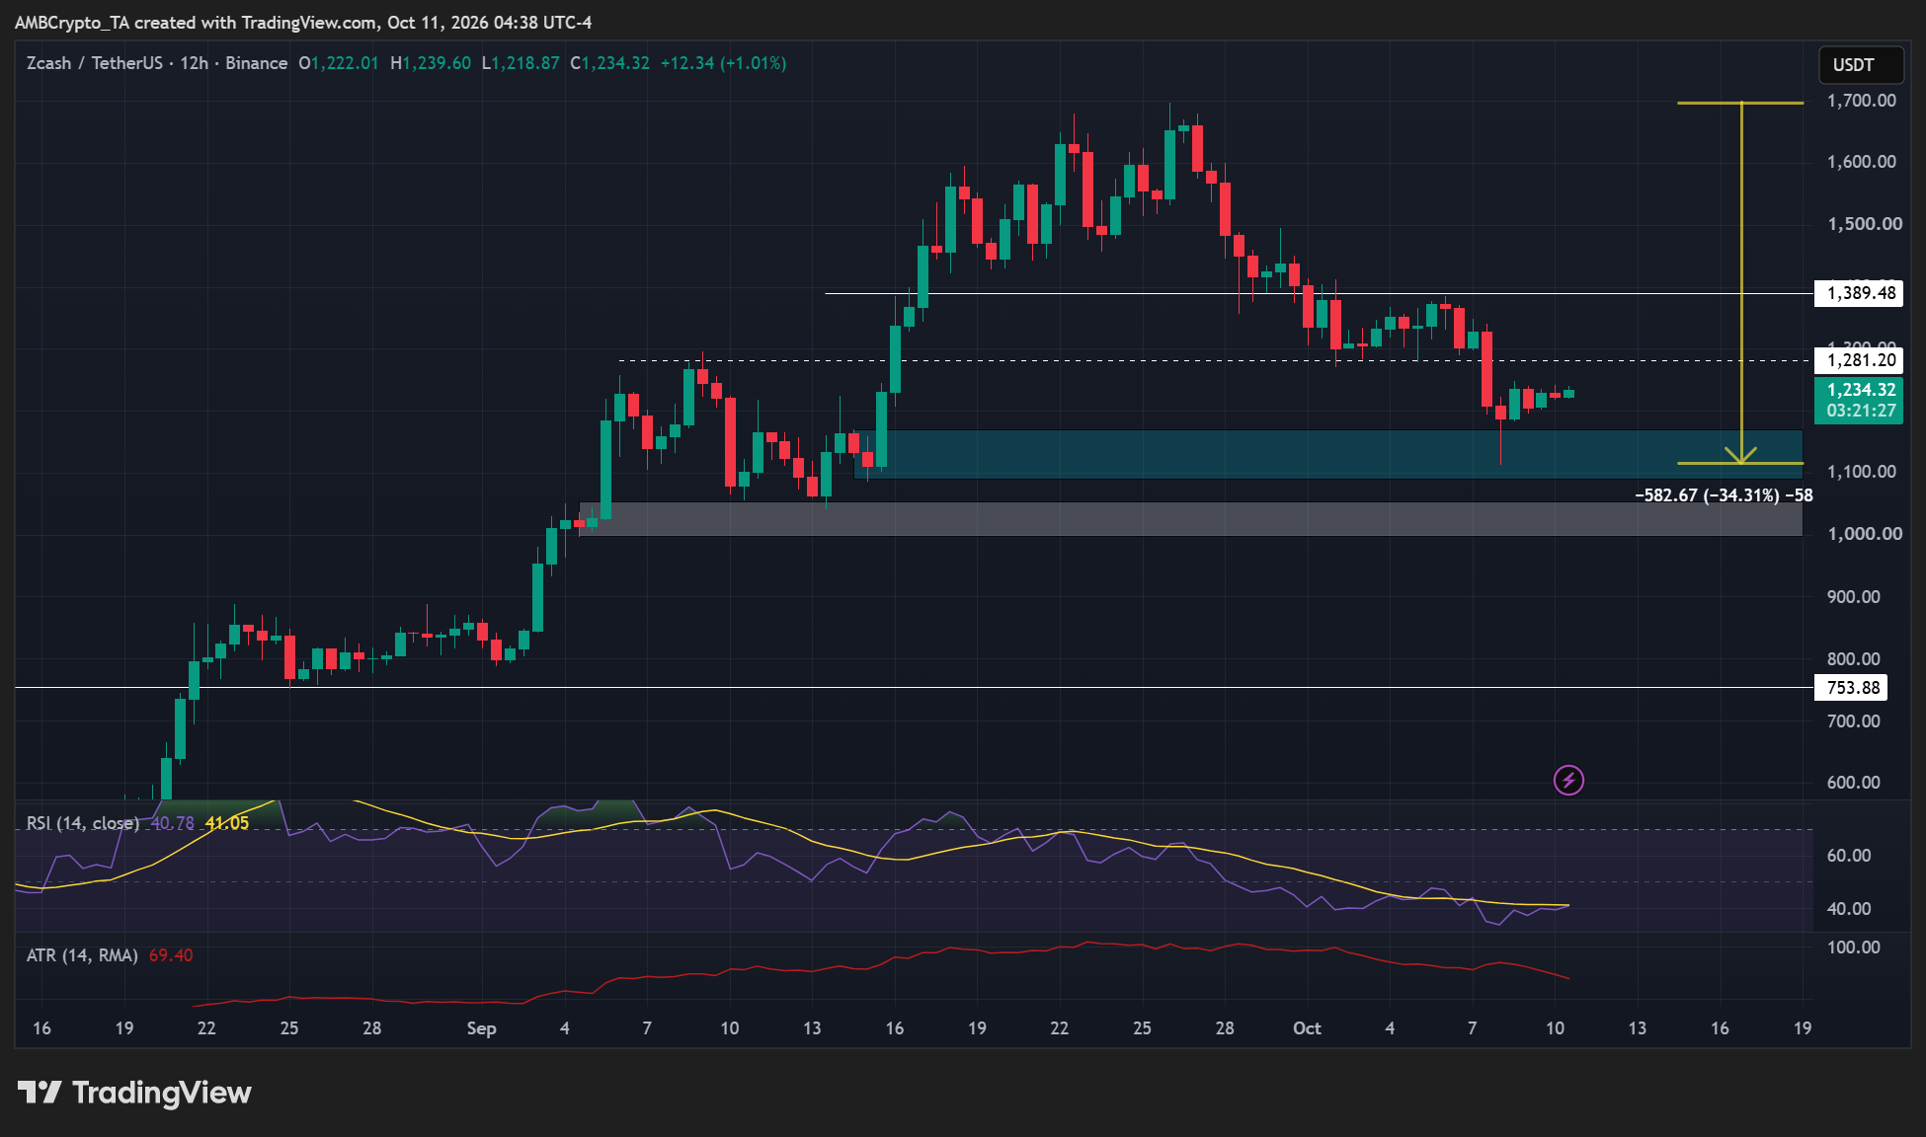Click the open price O1,222.01 in header
1926x1137 pixels.
[339, 63]
